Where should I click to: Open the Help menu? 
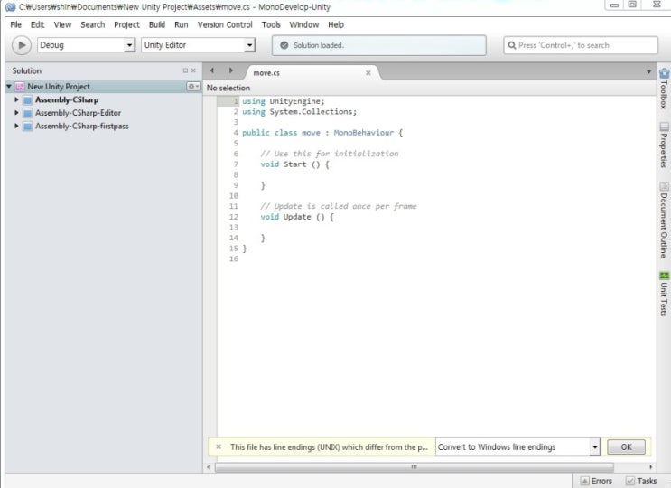coord(336,24)
